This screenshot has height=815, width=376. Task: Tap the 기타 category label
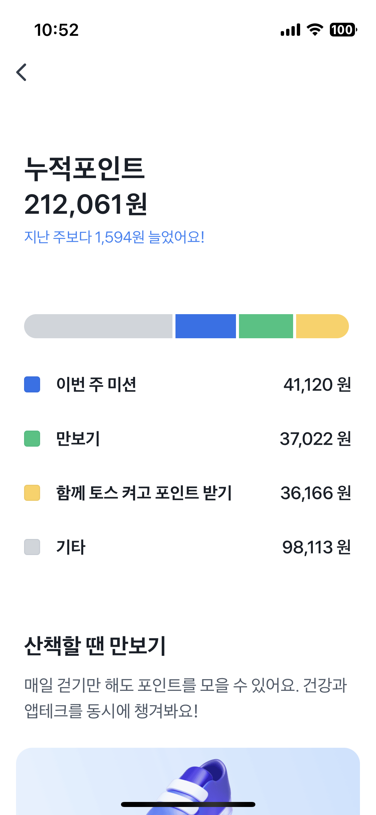pyautogui.click(x=71, y=547)
